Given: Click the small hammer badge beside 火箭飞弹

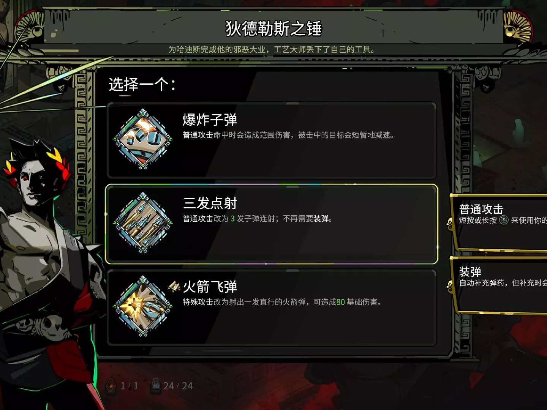Looking at the screenshot, I should click(174, 287).
